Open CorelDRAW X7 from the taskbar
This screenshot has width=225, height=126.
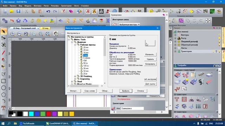pos(58,124)
